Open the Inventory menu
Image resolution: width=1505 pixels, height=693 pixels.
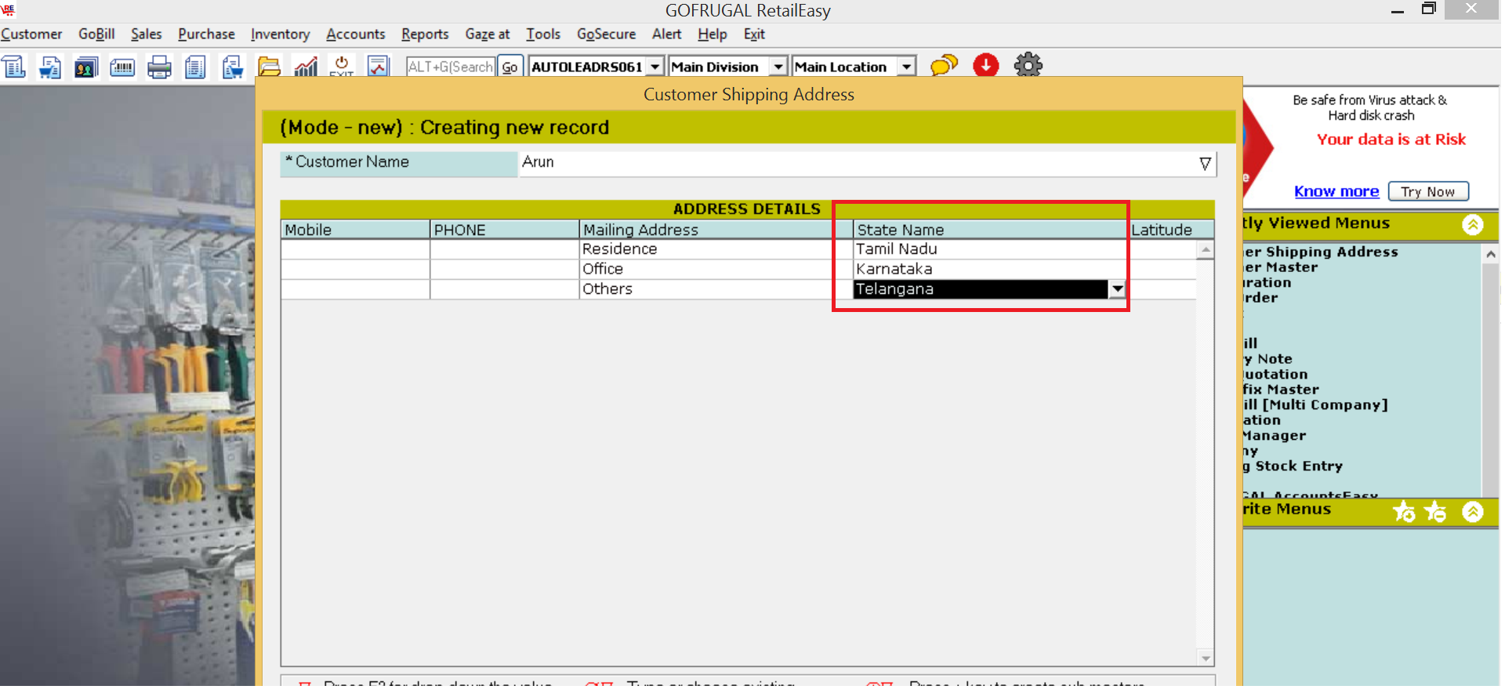[280, 34]
